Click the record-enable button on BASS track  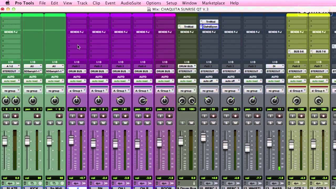[280, 116]
